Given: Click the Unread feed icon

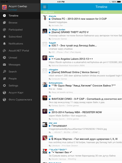Looking at the screenshot, I should [x=4, y=58].
